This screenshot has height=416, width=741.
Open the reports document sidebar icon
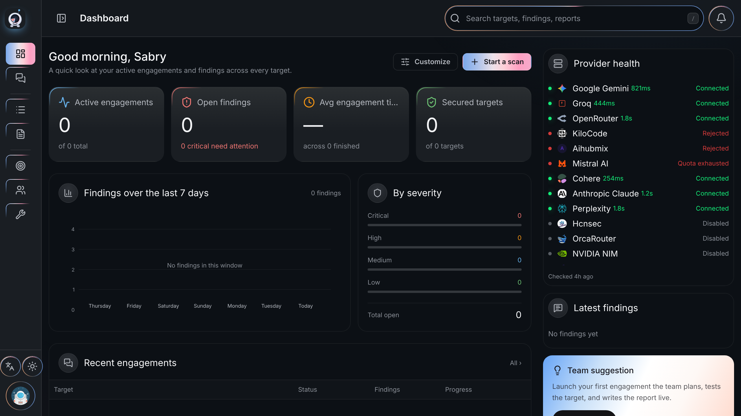[x=21, y=134]
